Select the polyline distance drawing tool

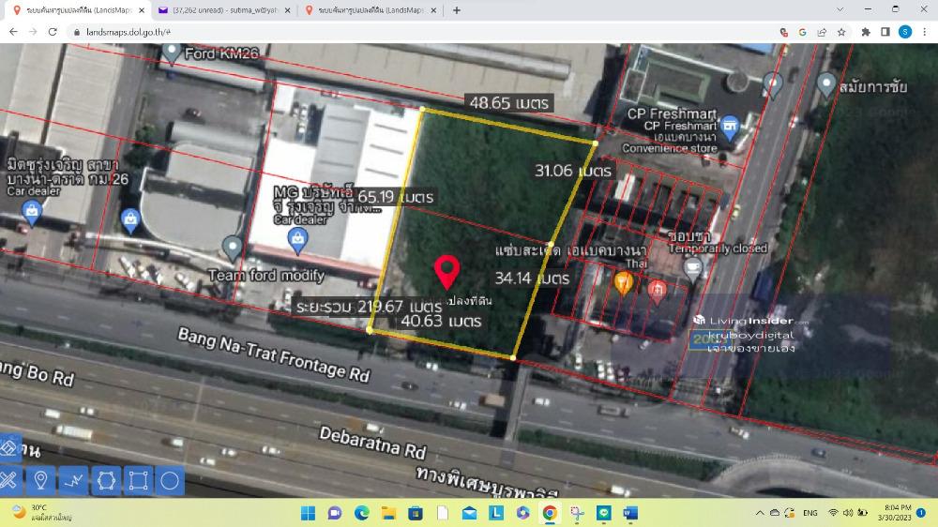click(73, 481)
